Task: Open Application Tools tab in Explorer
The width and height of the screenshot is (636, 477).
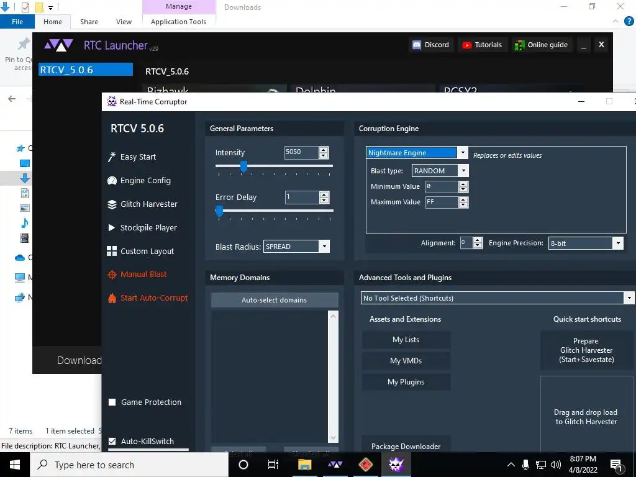Action: (x=178, y=22)
